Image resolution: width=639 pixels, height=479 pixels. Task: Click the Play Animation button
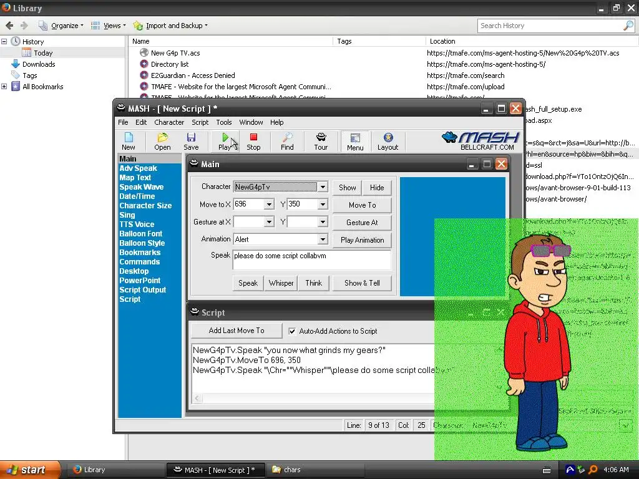pos(362,240)
